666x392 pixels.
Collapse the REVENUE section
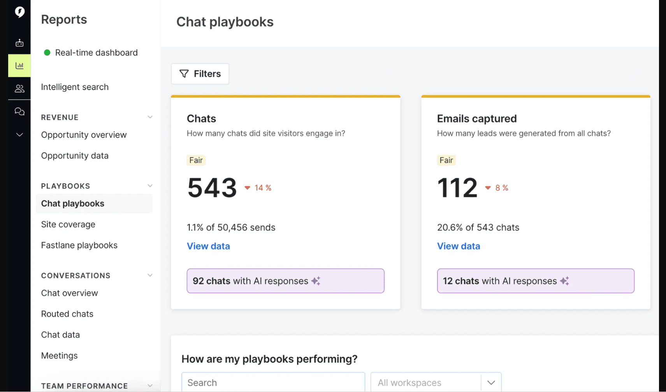coord(150,117)
